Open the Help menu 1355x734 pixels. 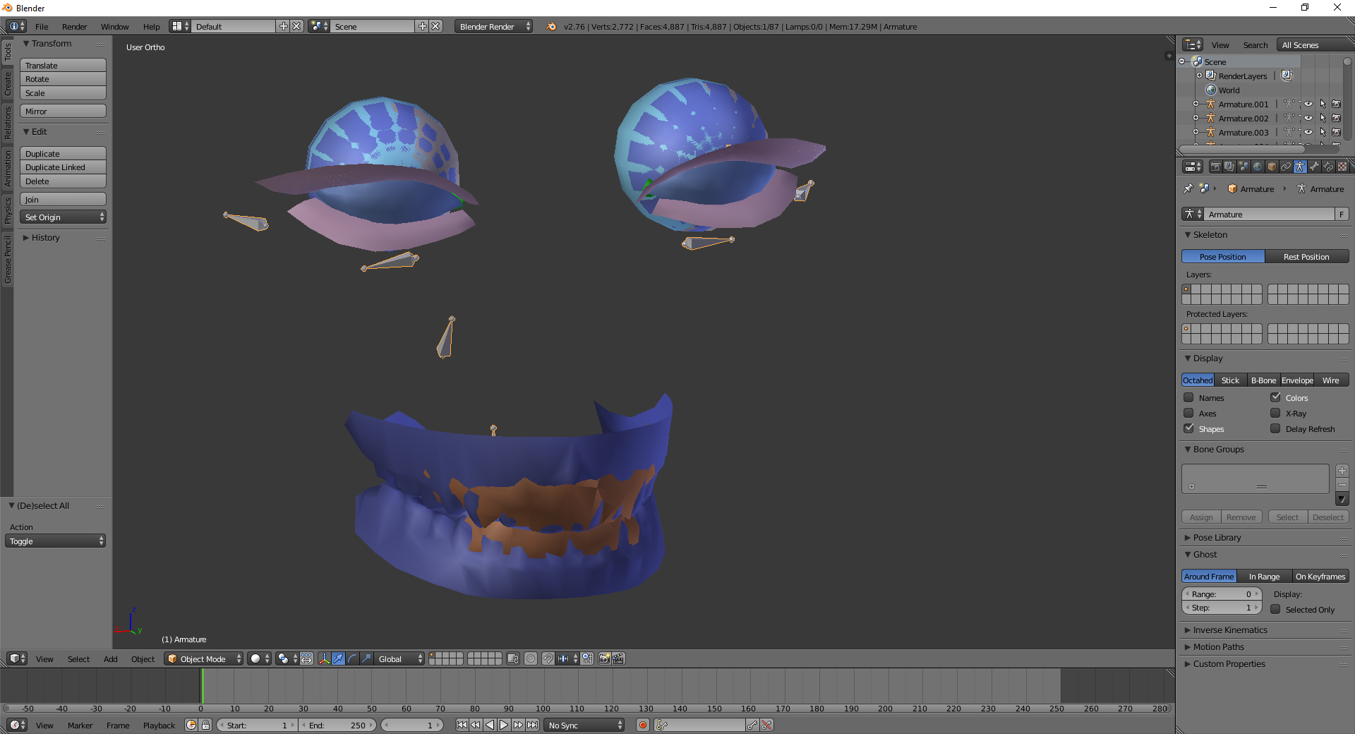[x=151, y=26]
